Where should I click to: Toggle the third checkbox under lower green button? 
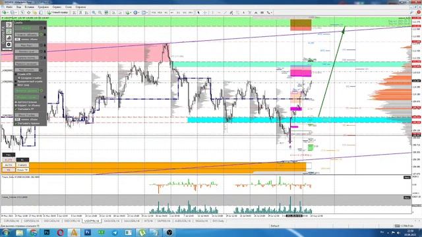pos(16,109)
